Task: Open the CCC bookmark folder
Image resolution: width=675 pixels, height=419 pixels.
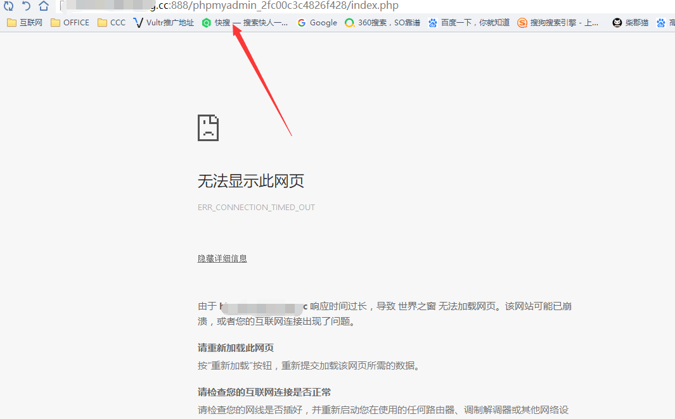Action: click(x=112, y=23)
